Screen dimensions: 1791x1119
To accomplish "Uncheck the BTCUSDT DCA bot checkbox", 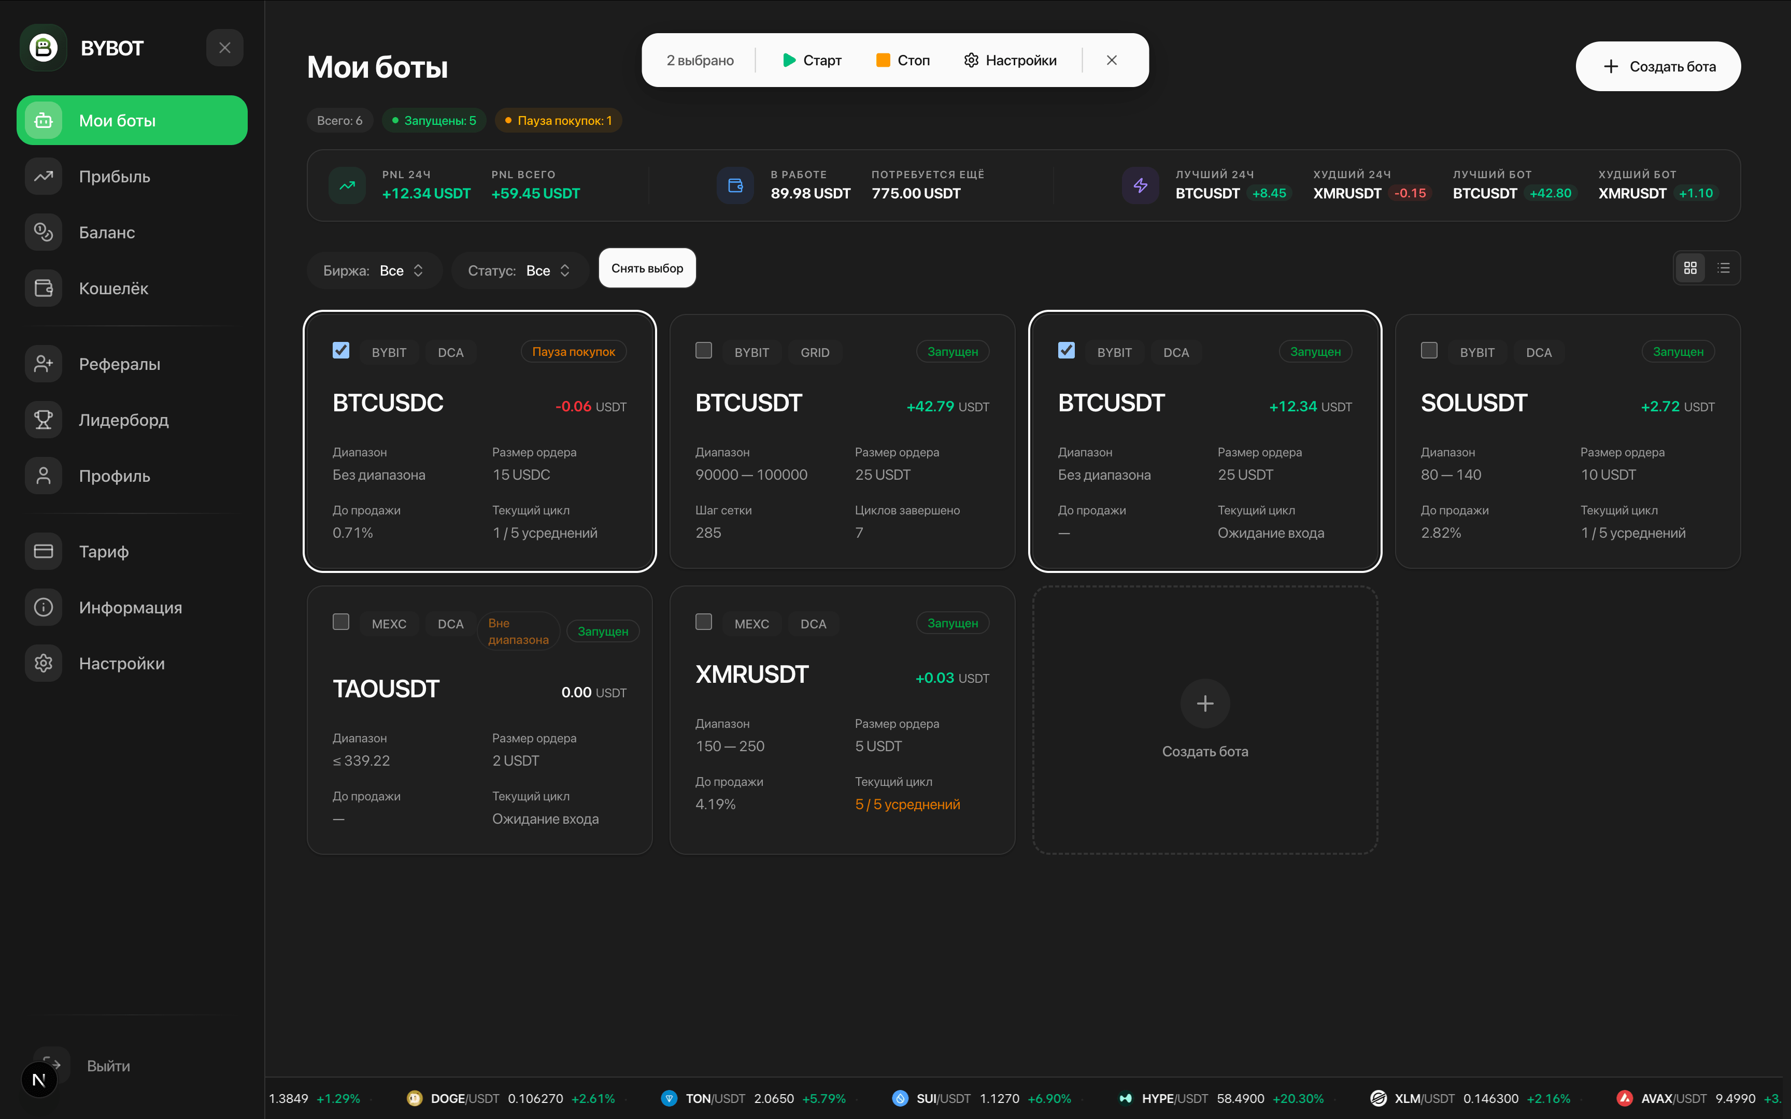I will click(1067, 350).
